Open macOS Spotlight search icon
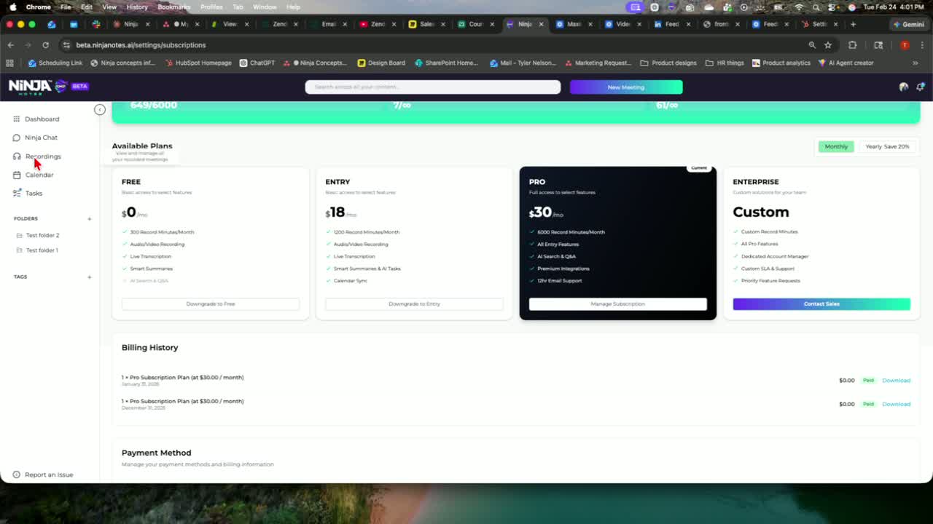The height and width of the screenshot is (524, 933). (x=815, y=7)
